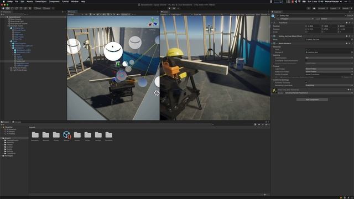Screen dimensions: 354x199
Task: Open the Shaded draw mode dropdown
Action: (x=75, y=14)
